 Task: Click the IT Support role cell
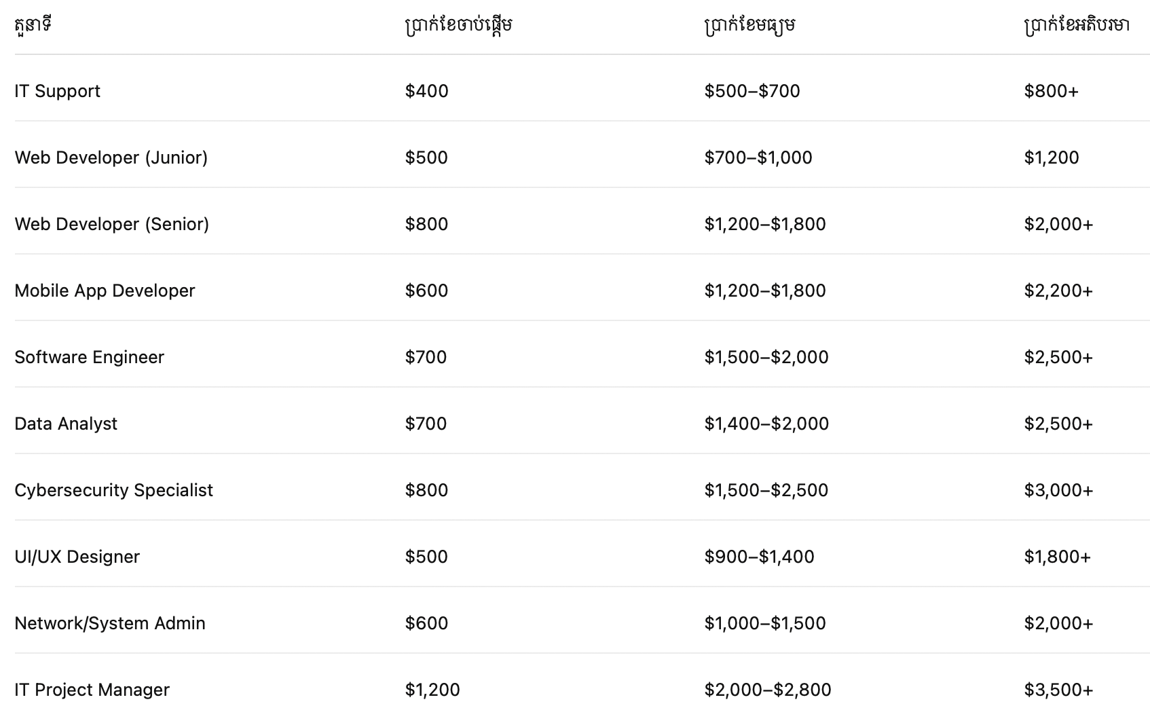pyautogui.click(x=58, y=91)
